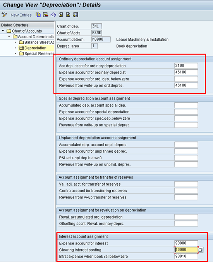
Task: Click the Expense account for ordinary depreciat. field
Action: point(186,72)
